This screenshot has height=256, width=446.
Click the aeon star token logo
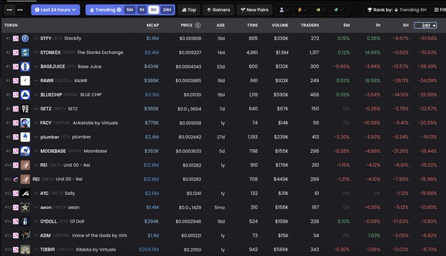(25, 207)
